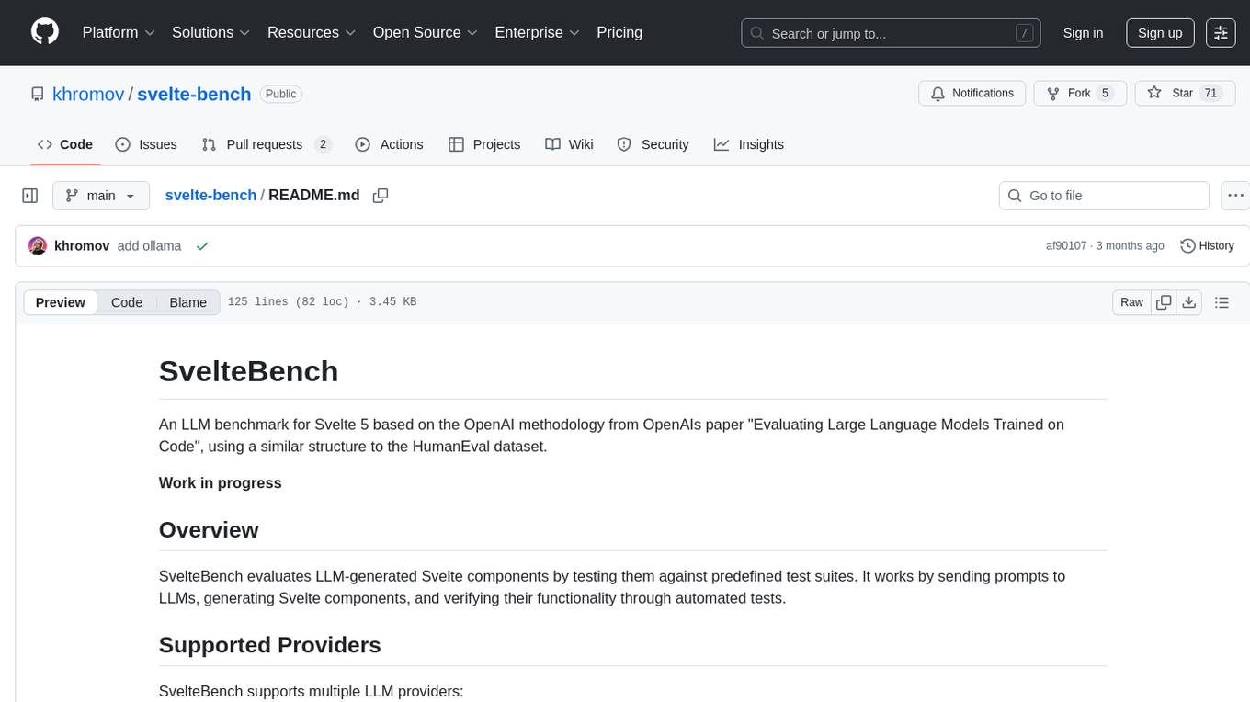Open khromov commit author name link
This screenshot has width=1250, height=702.
click(82, 246)
